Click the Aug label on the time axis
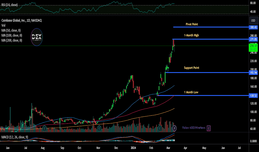Screen dimensions: 259x152 (x=43, y=148)
